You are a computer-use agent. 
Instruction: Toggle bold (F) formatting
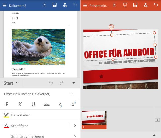pyautogui.click(x=7, y=104)
